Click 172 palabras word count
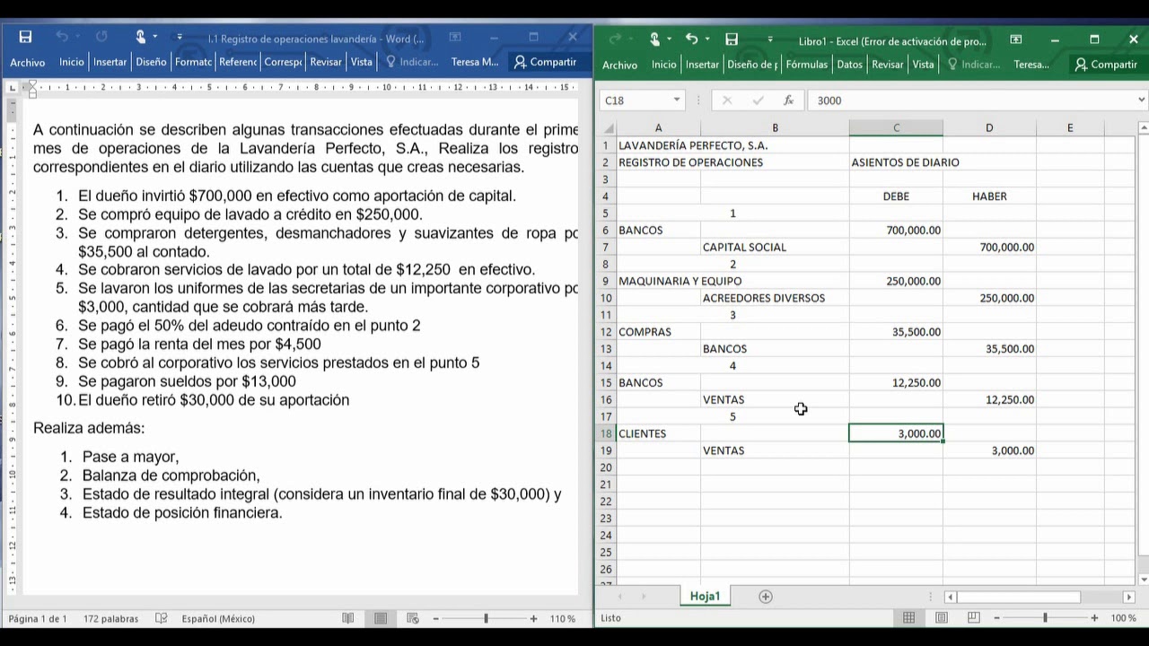Viewport: 1149px width, 646px height. click(x=111, y=619)
